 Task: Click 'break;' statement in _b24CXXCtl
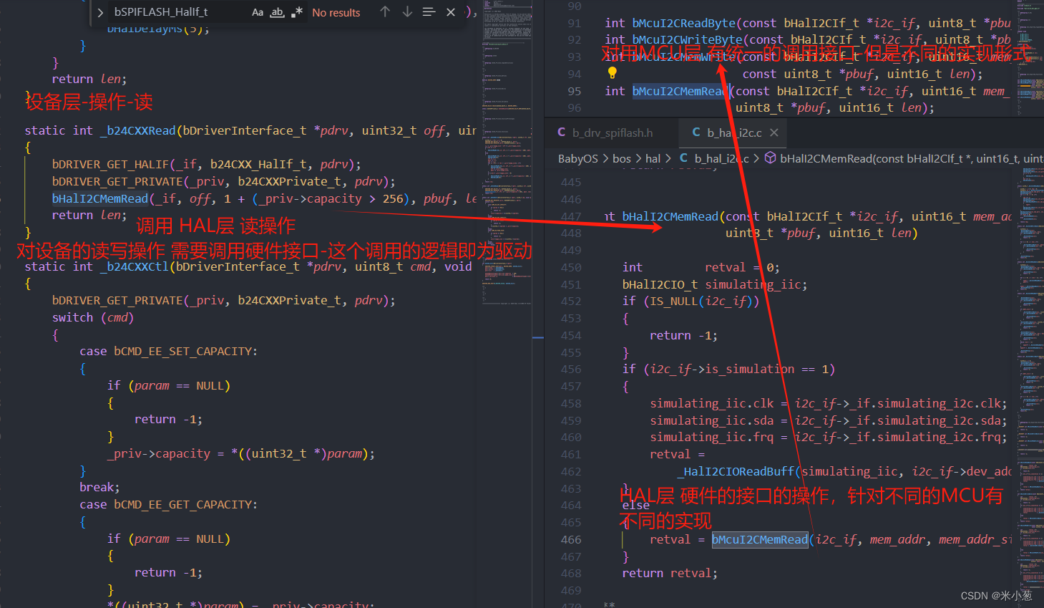click(x=99, y=487)
